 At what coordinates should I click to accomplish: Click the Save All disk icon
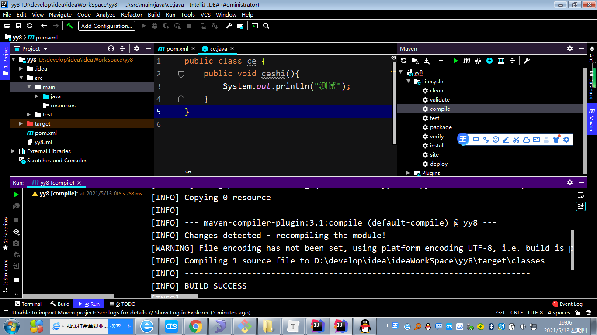tap(18, 26)
